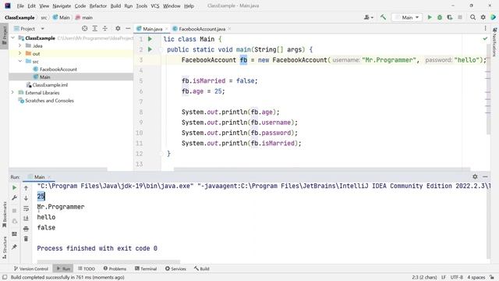Click the green inspection checkmark in editor
This screenshot has width=499, height=281.
pos(485,38)
